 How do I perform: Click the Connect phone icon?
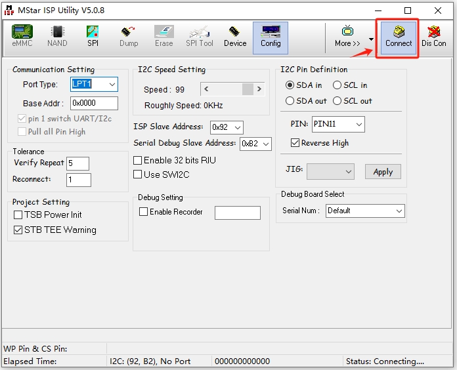(399, 31)
